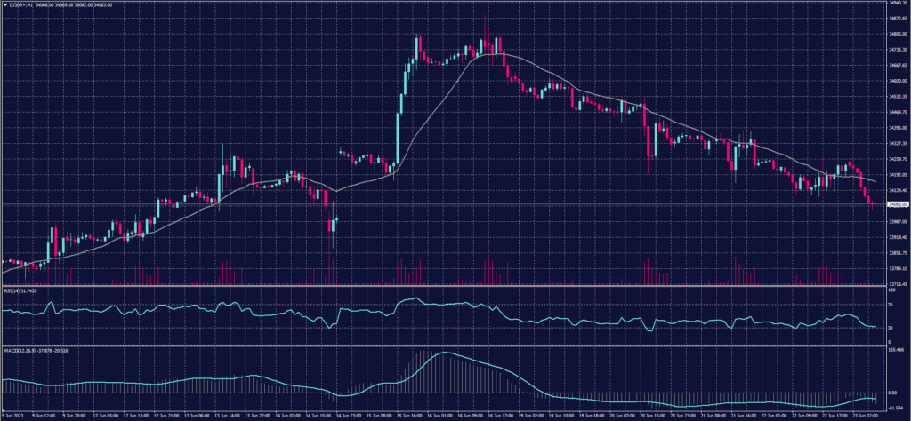Select the MACD(12,26,9) indicator label
This screenshot has width=911, height=421.
point(18,350)
